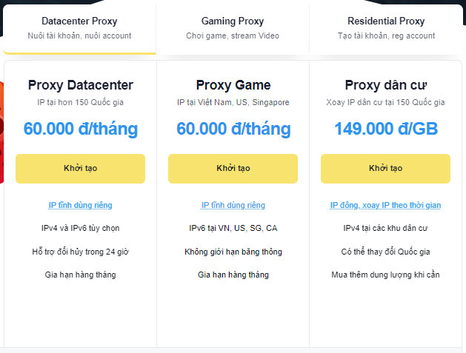This screenshot has height=353, width=466.
Task: Click the Proxy Datacenter plan heading
Action: [x=80, y=85]
